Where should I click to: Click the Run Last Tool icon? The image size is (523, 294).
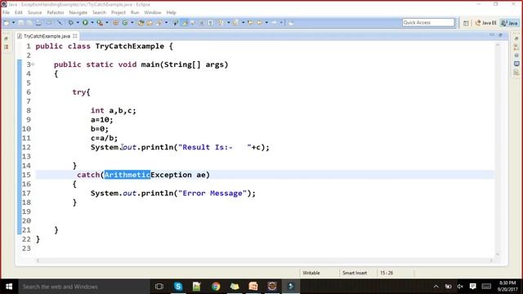tap(100, 23)
